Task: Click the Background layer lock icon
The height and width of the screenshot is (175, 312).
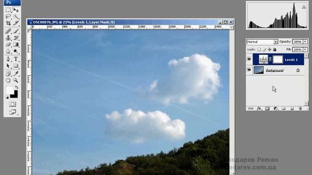Action: pyautogui.click(x=298, y=70)
